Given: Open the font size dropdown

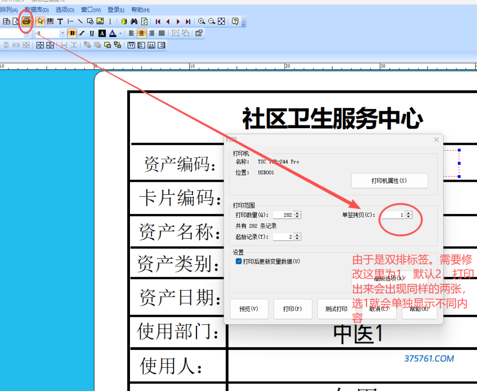Looking at the screenshot, I should (x=63, y=33).
